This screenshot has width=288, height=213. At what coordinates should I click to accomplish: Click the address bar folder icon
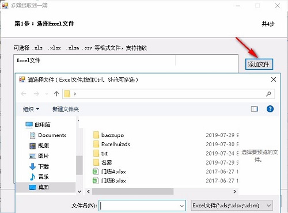tap(67, 94)
